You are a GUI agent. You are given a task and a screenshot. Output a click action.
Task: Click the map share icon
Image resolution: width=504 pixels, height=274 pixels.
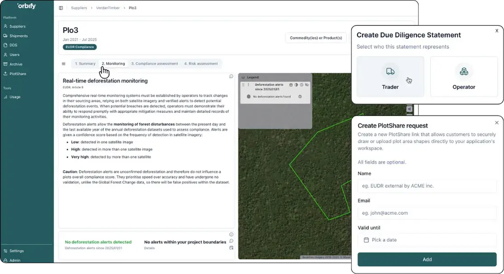(x=409, y=108)
